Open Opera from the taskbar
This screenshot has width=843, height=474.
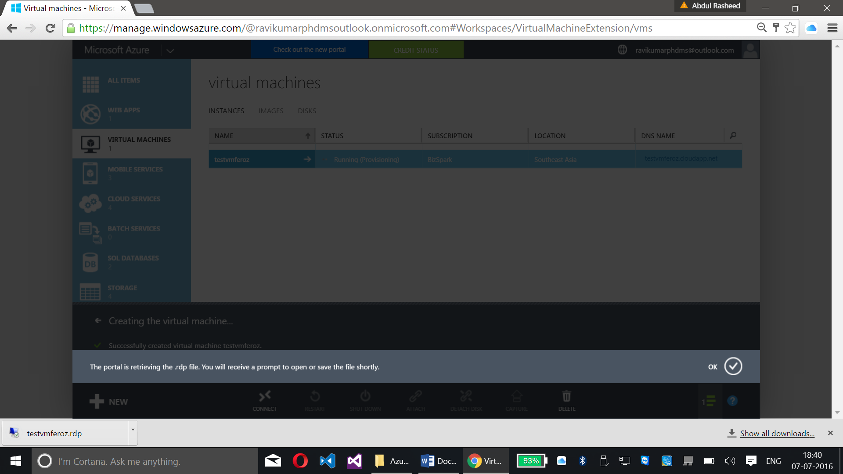300,461
